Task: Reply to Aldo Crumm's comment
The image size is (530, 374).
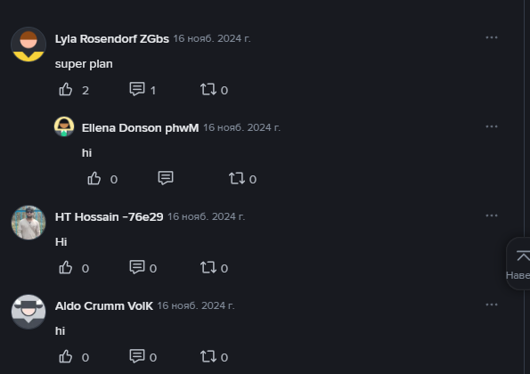Action: [x=137, y=356]
